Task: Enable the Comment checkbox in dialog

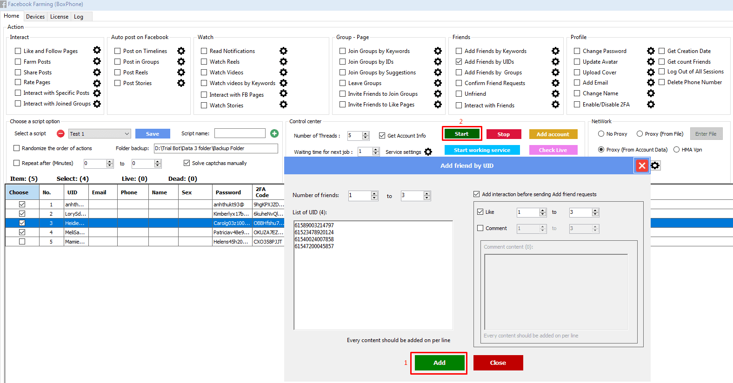Action: pyautogui.click(x=480, y=228)
